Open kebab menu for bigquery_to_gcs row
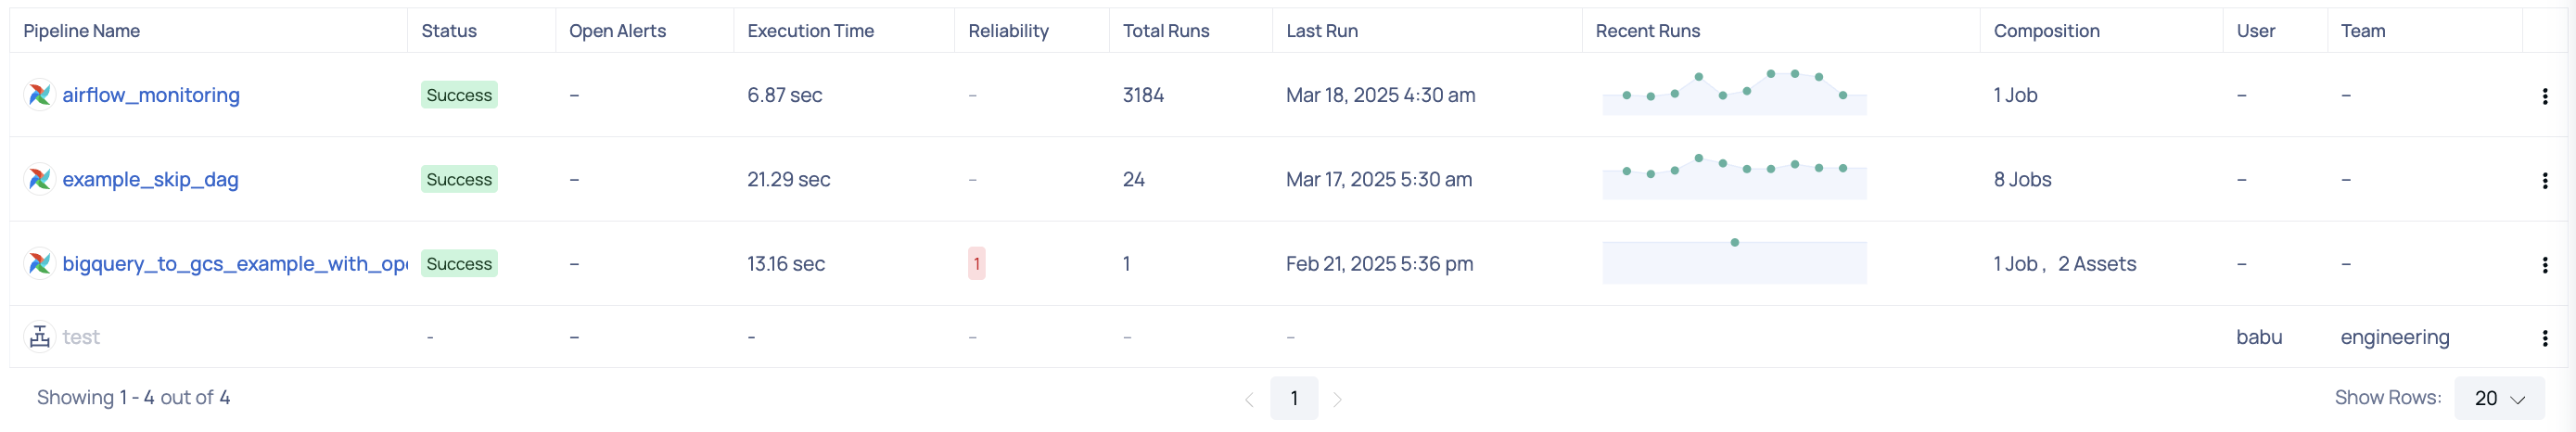 [x=2544, y=264]
